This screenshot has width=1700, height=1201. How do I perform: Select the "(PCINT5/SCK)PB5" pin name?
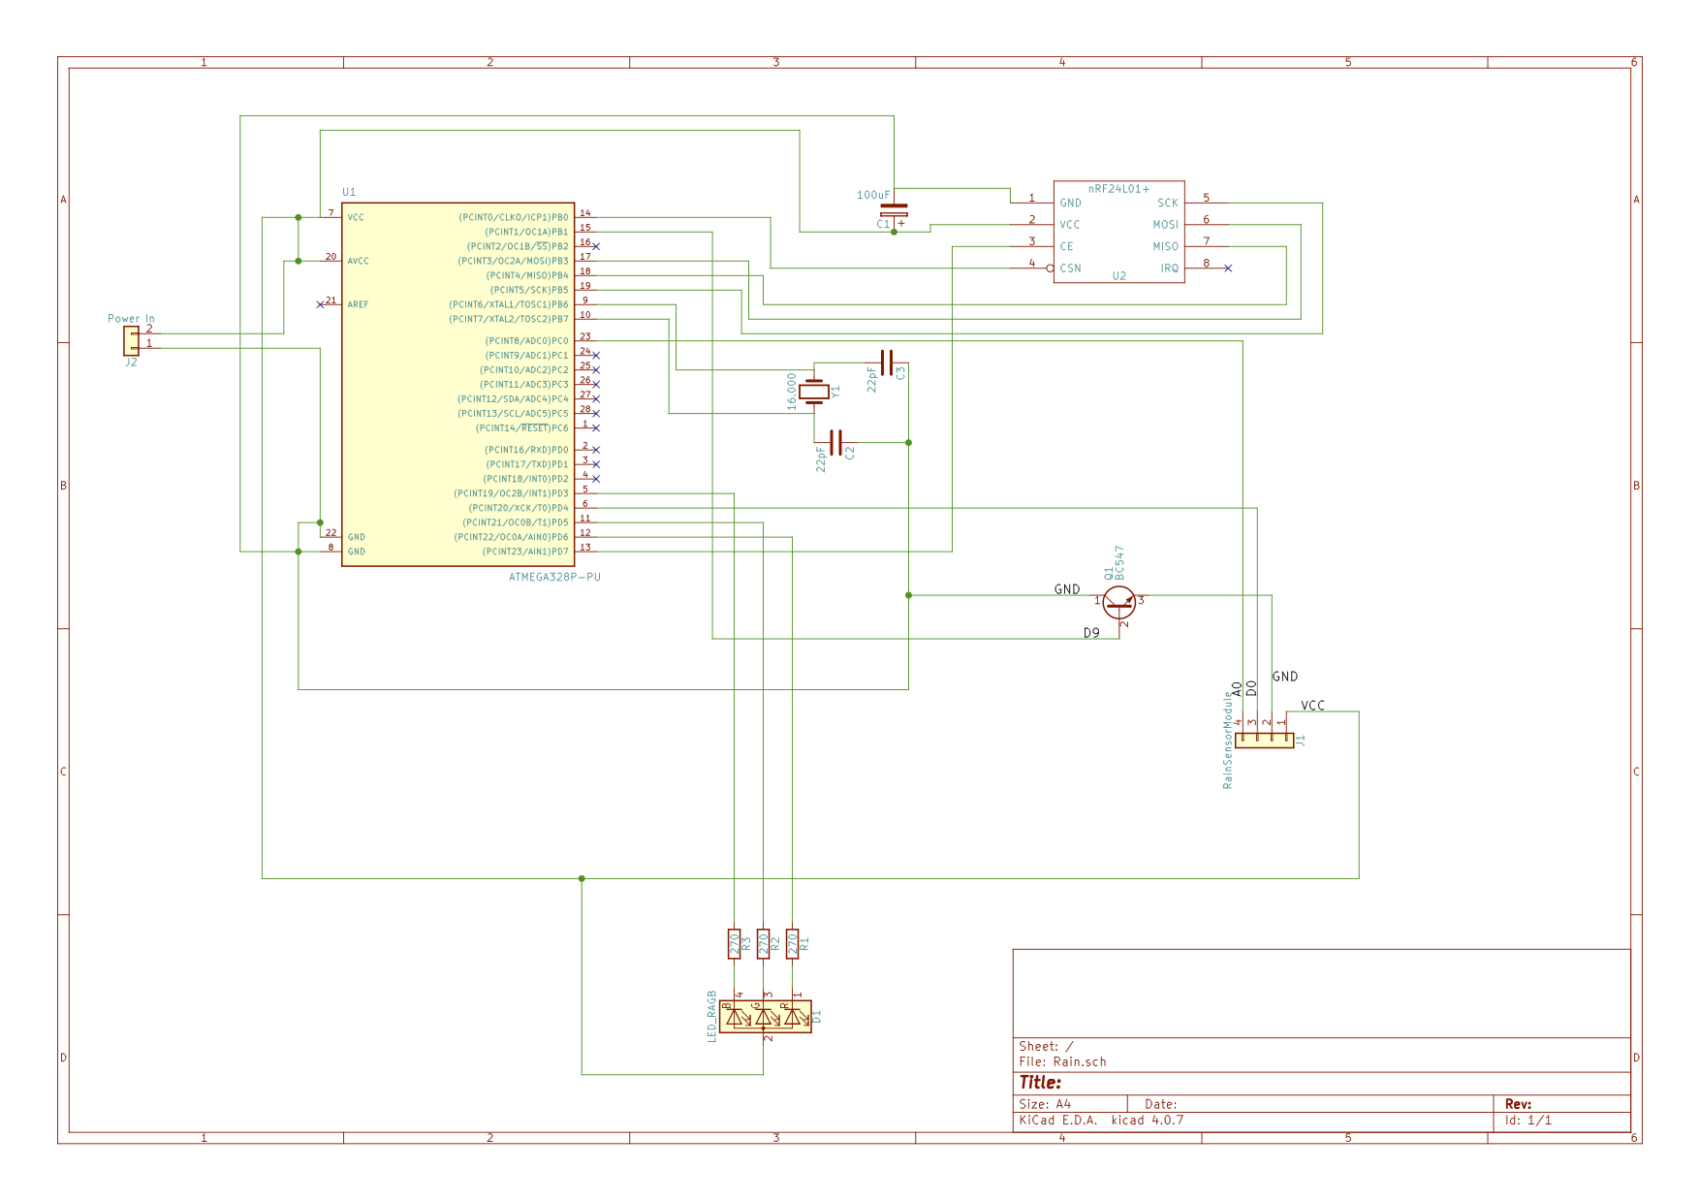pos(529,290)
